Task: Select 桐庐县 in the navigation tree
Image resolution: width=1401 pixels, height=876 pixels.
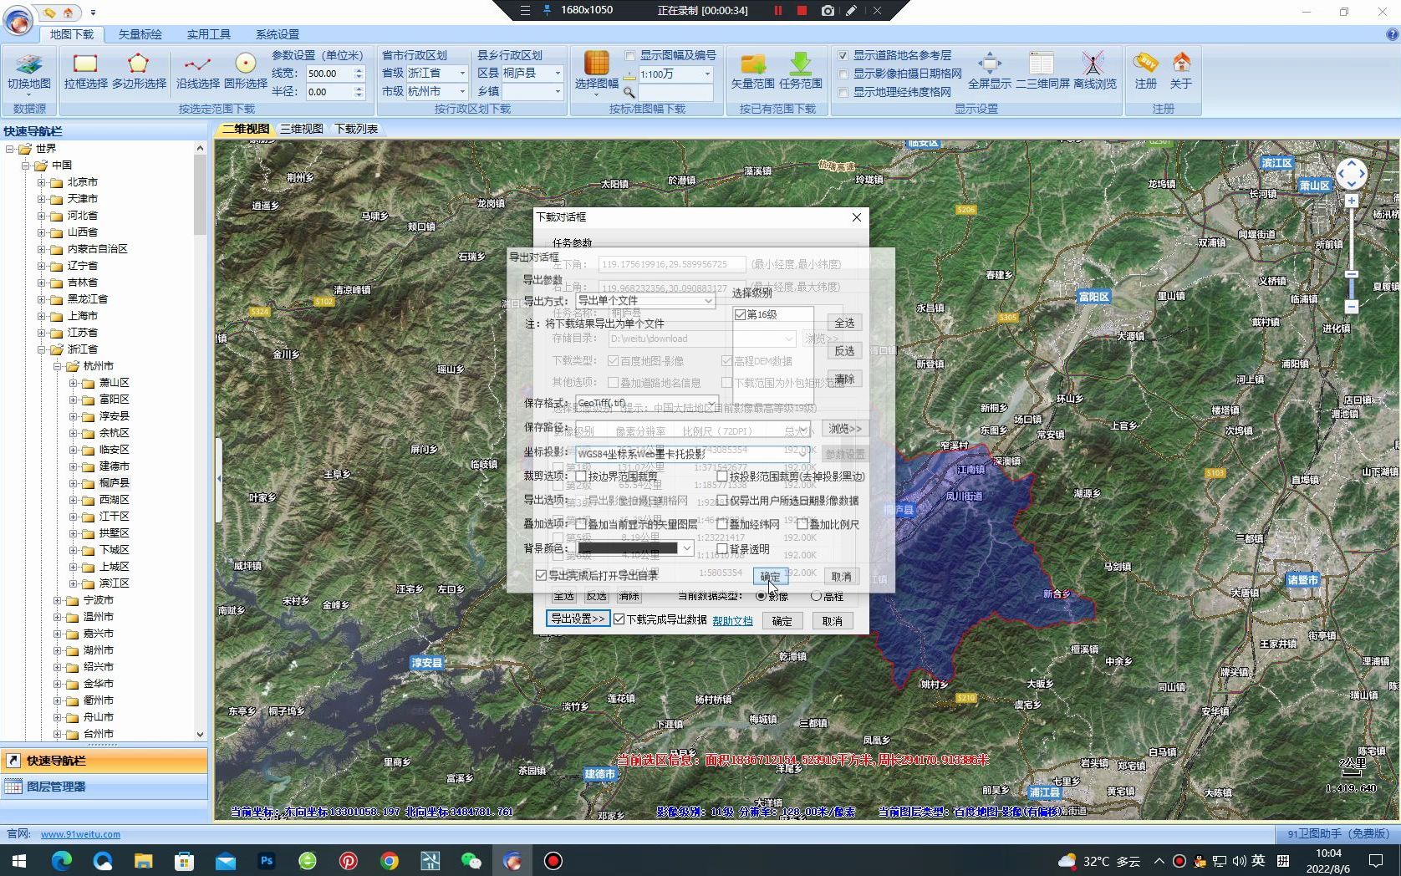Action: 115,483
